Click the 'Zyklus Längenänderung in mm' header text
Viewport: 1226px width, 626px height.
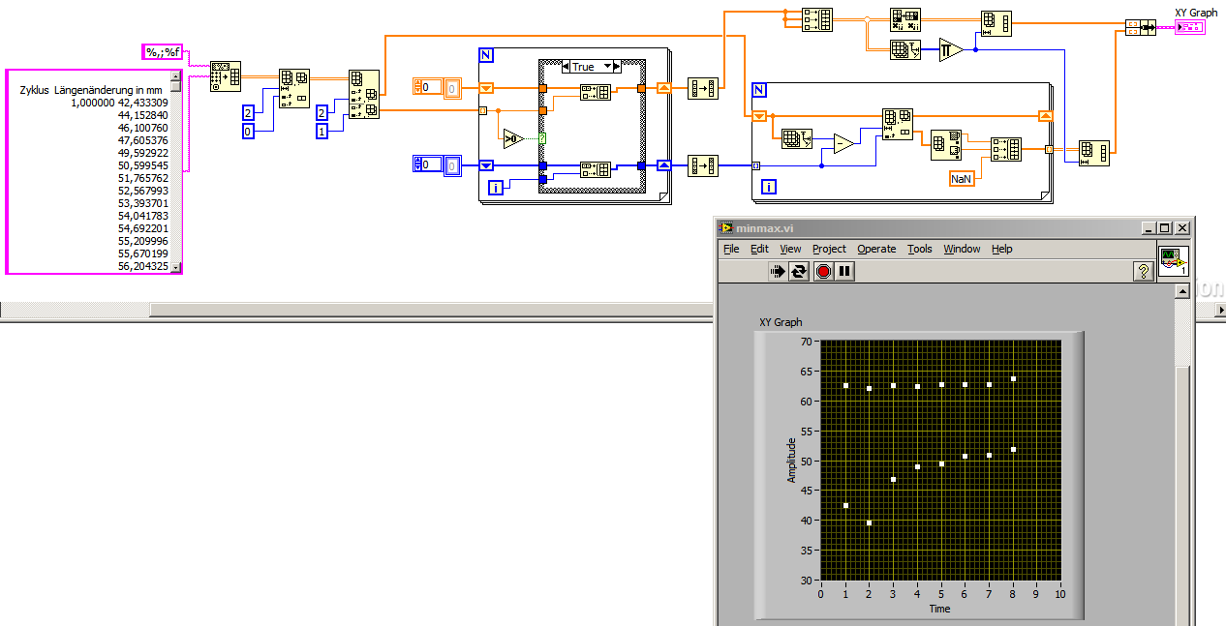pos(91,90)
